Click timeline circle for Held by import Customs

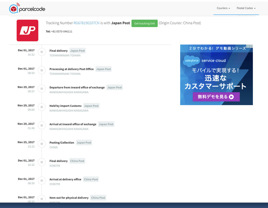[x=42, y=107]
